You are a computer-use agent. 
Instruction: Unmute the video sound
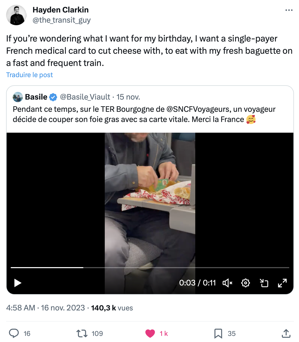[227, 283]
